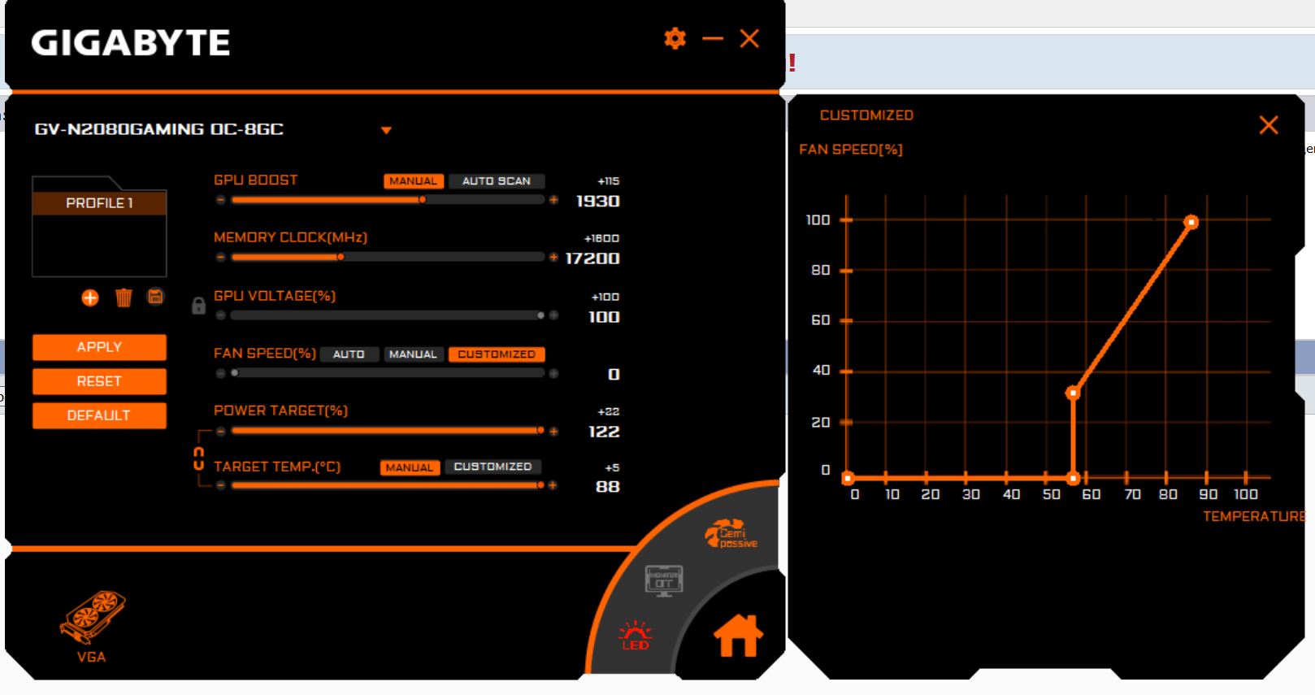Select fan curve point at zero degrees
This screenshot has width=1315, height=695.
848,478
